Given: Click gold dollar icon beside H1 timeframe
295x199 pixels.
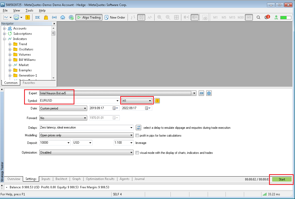Looking at the screenshot, I should 157,101.
